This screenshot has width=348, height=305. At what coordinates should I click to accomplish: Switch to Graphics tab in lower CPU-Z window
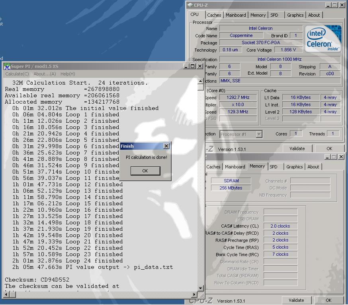coord(295,167)
